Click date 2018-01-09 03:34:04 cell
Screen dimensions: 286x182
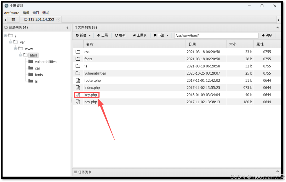(x=203, y=95)
